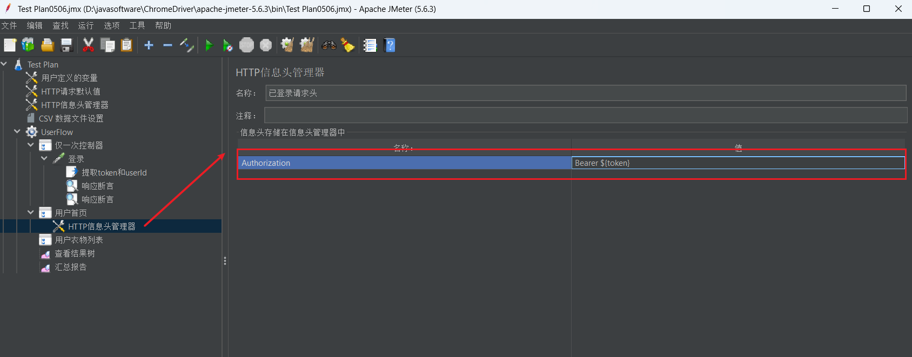Select 仅一次控制器 tree node
The height and width of the screenshot is (357, 912).
78,146
